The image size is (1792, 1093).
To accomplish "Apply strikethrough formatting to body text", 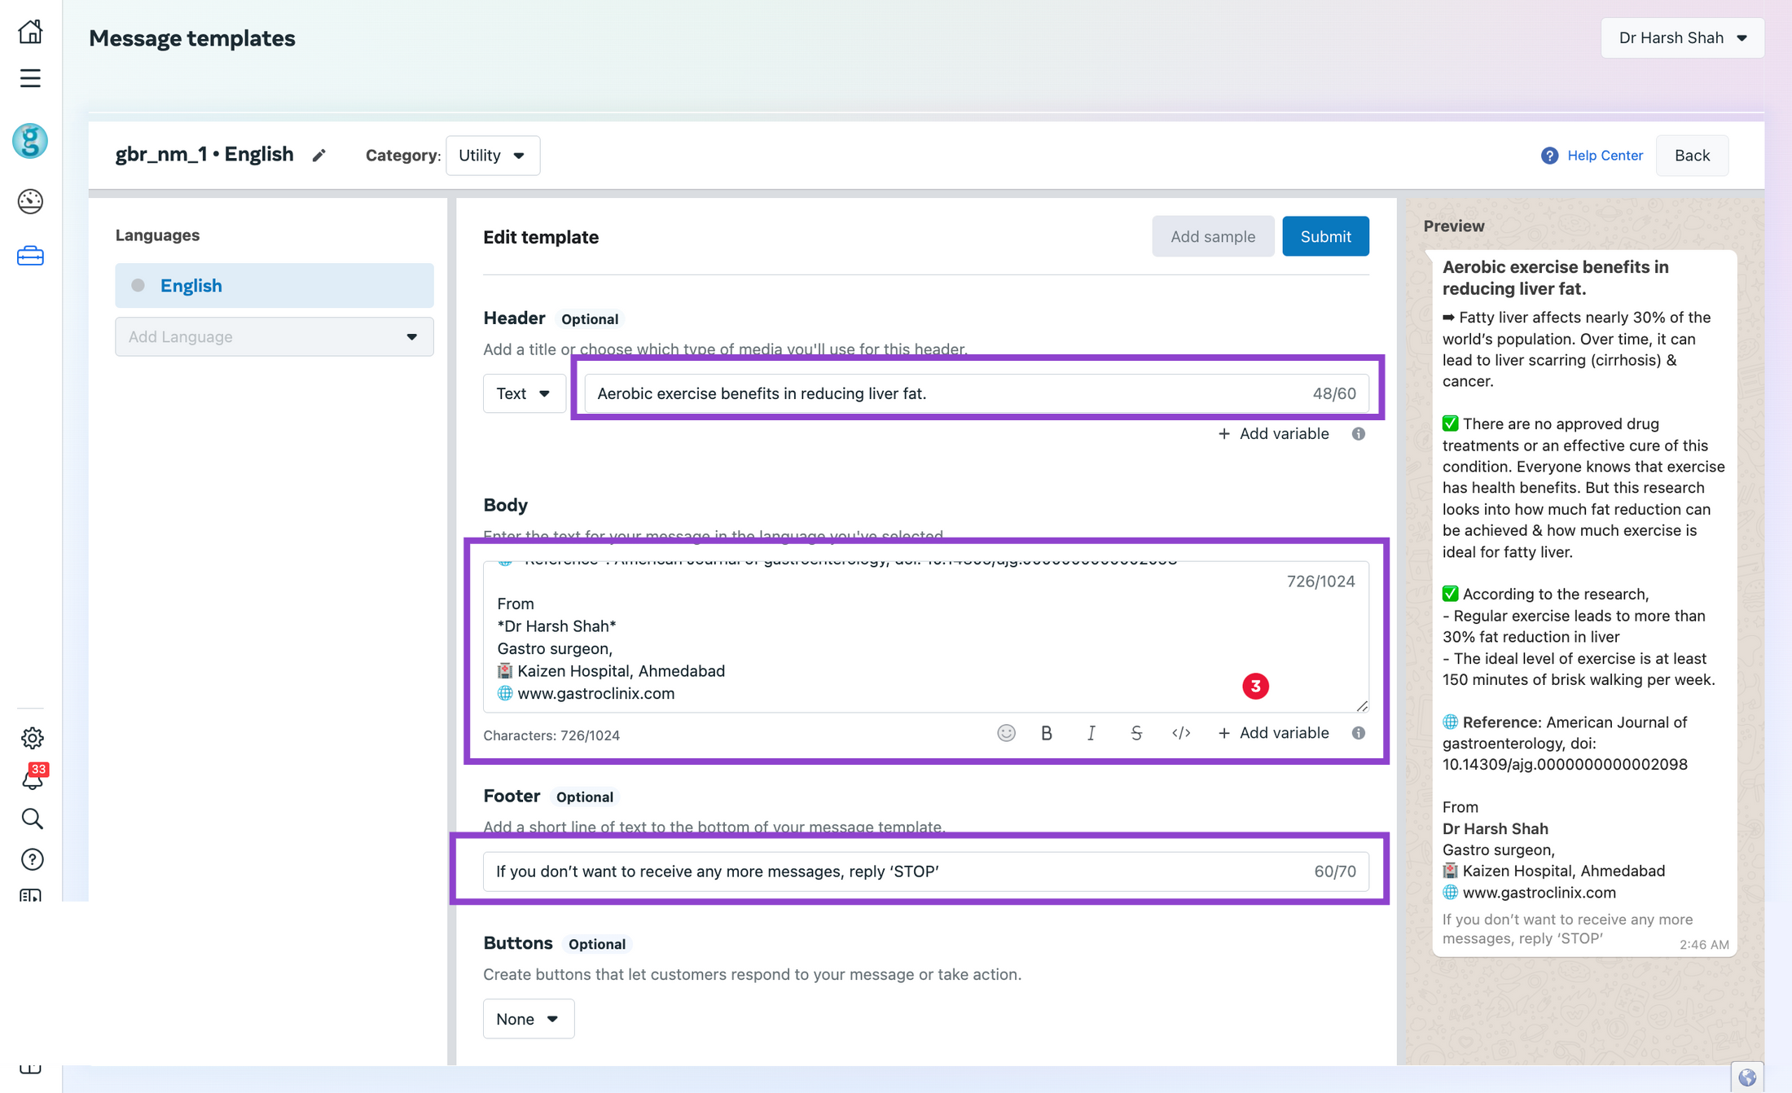I will click(1136, 733).
